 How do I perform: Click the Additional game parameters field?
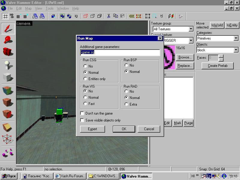[x=120, y=52]
